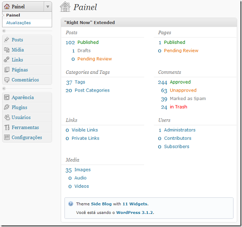Click the Links chain icon
This screenshot has height=227, width=242.
click(7, 59)
